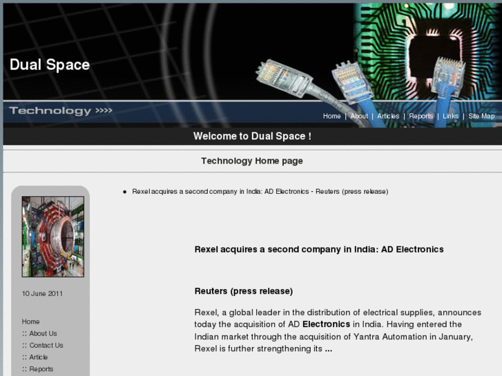The width and height of the screenshot is (502, 376).
Task: Click the ellipsis at end of article excerpt
Action: click(329, 349)
